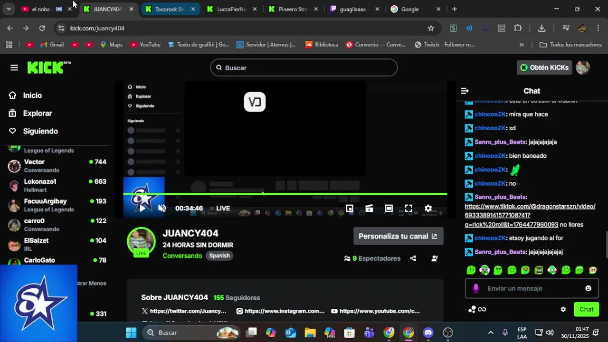The height and width of the screenshot is (342, 608).
Task: Expand the hidden bookmarks overflow chevron
Action: [x=522, y=45]
